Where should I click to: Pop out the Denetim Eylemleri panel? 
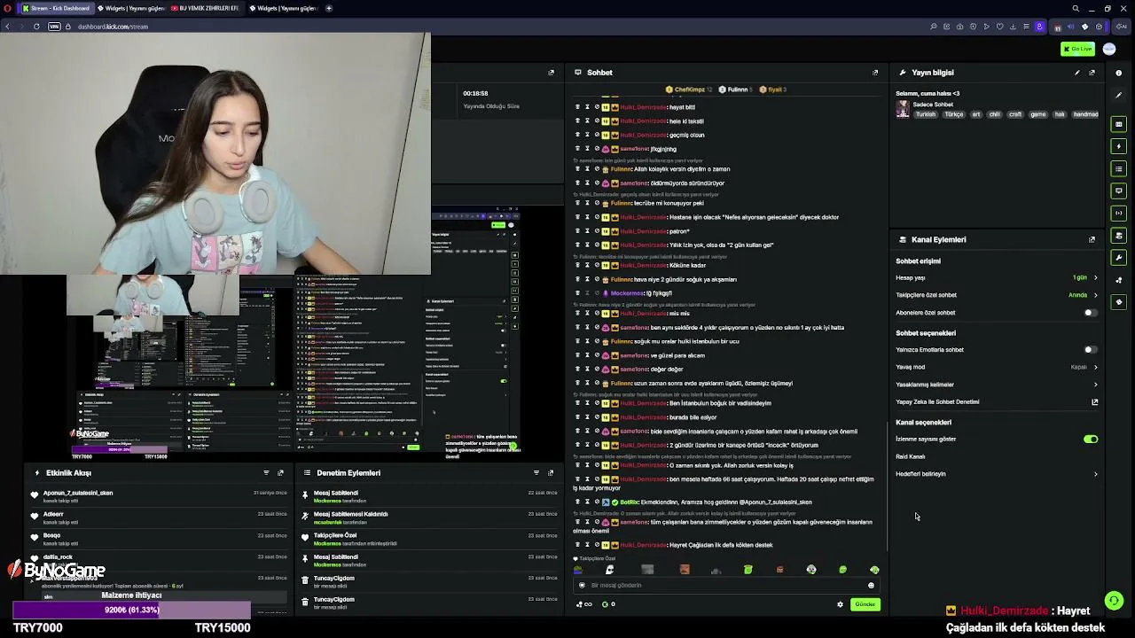click(x=551, y=472)
